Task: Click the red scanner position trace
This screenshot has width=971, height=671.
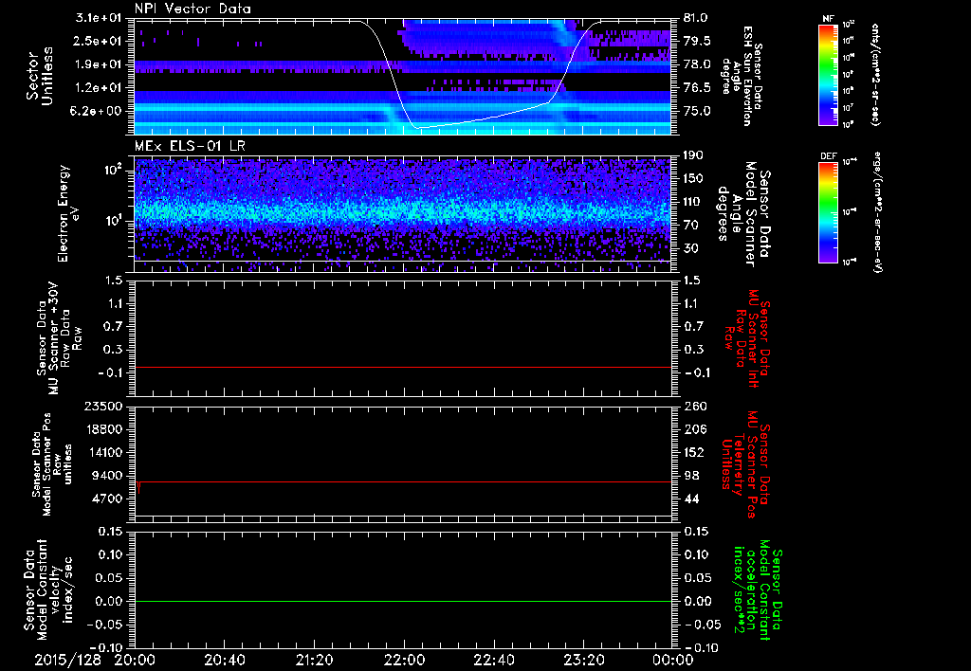Action: point(403,481)
